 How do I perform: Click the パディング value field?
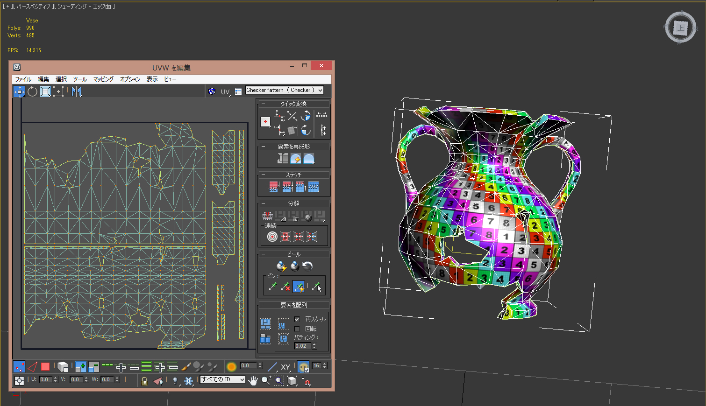pyautogui.click(x=302, y=346)
